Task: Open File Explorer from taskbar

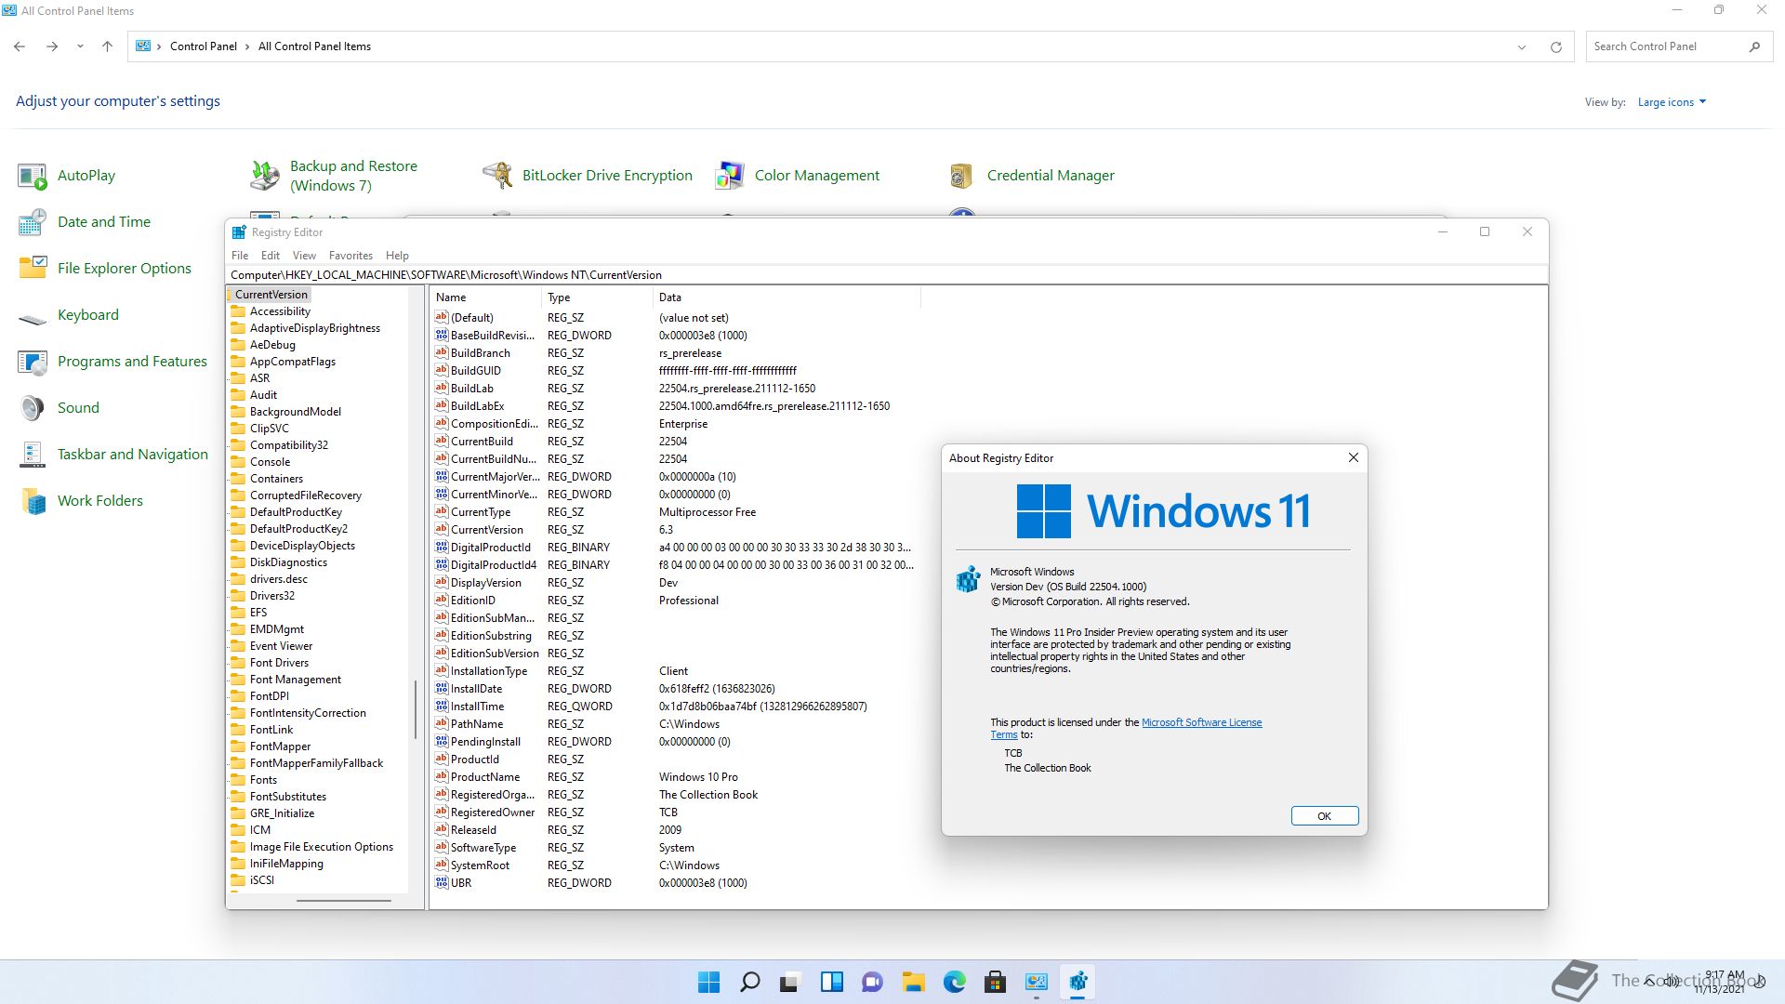Action: click(913, 982)
